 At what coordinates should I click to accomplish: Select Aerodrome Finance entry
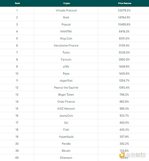pyautogui.click(x=66, y=45)
